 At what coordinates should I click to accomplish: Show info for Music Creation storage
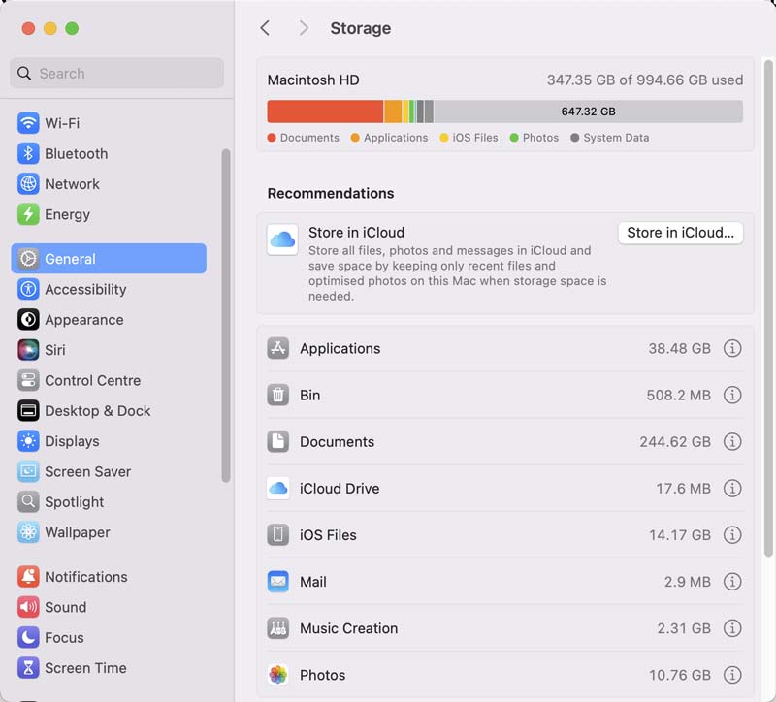point(732,628)
